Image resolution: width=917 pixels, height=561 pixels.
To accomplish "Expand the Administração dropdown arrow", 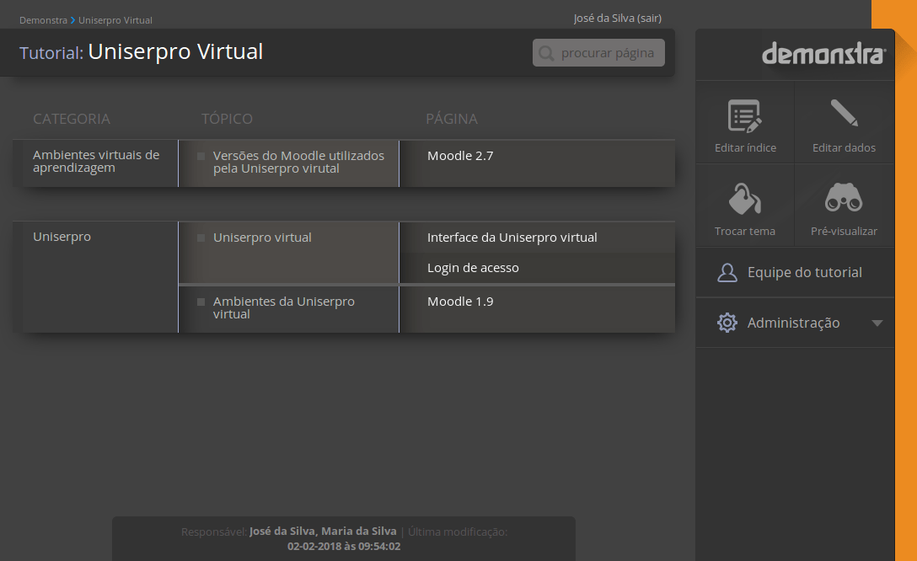I will click(x=877, y=323).
